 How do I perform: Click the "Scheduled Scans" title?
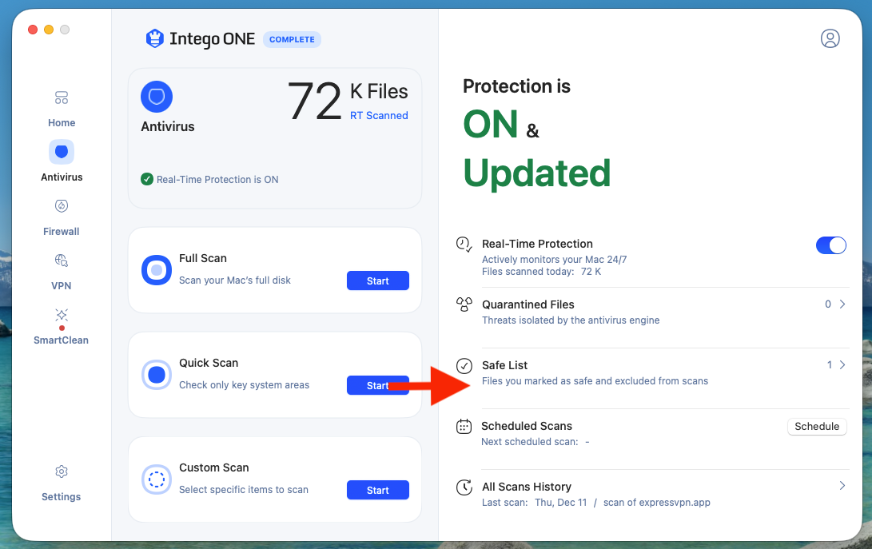point(526,426)
